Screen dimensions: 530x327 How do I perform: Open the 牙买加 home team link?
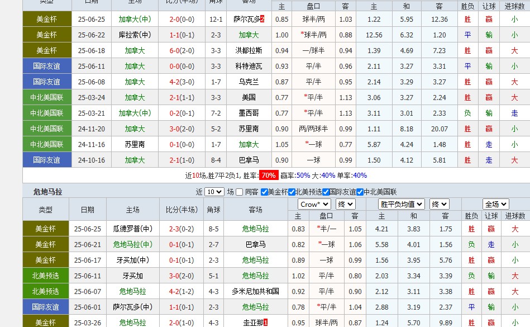(x=134, y=276)
